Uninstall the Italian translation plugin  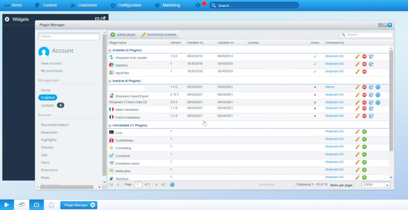[x=364, y=108]
